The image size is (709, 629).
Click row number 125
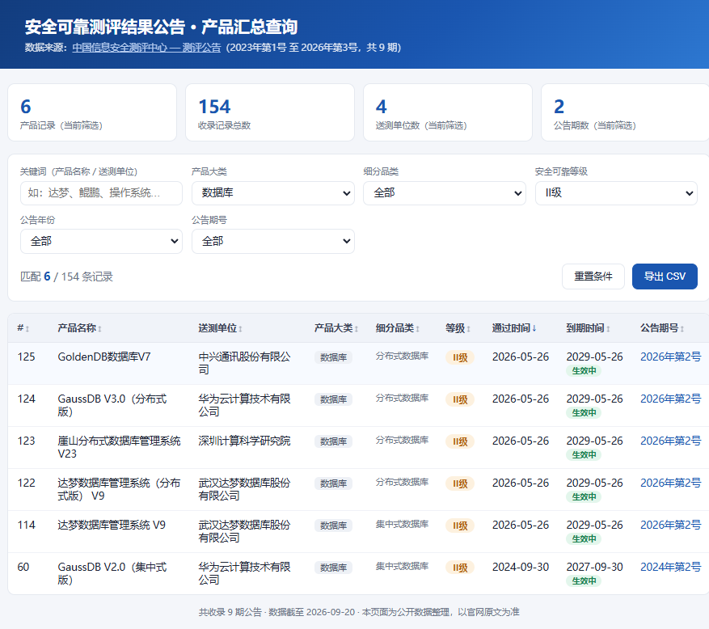(x=26, y=357)
